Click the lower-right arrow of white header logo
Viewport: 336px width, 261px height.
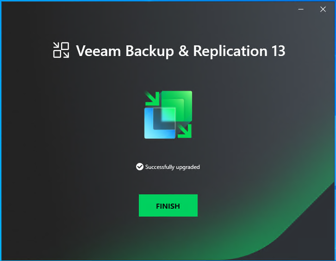click(x=66, y=55)
